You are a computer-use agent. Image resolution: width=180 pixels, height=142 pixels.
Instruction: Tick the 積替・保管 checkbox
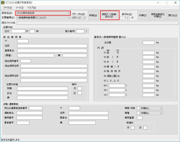tap(138, 108)
